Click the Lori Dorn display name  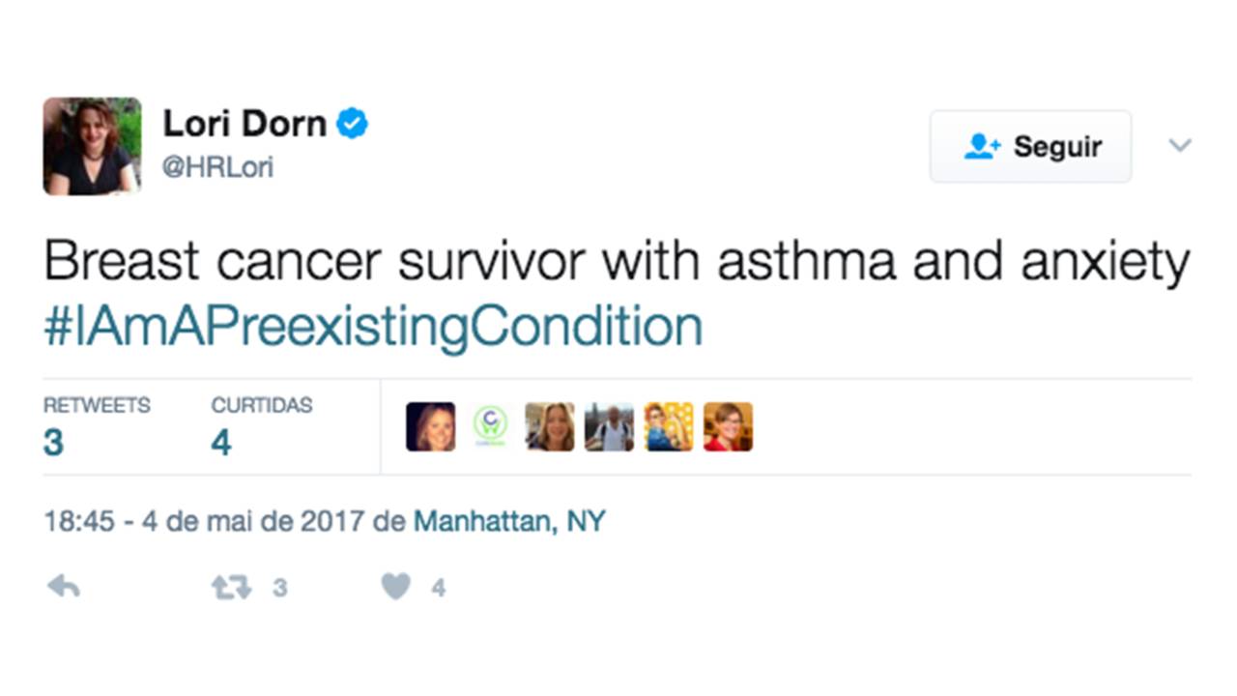[x=245, y=124]
